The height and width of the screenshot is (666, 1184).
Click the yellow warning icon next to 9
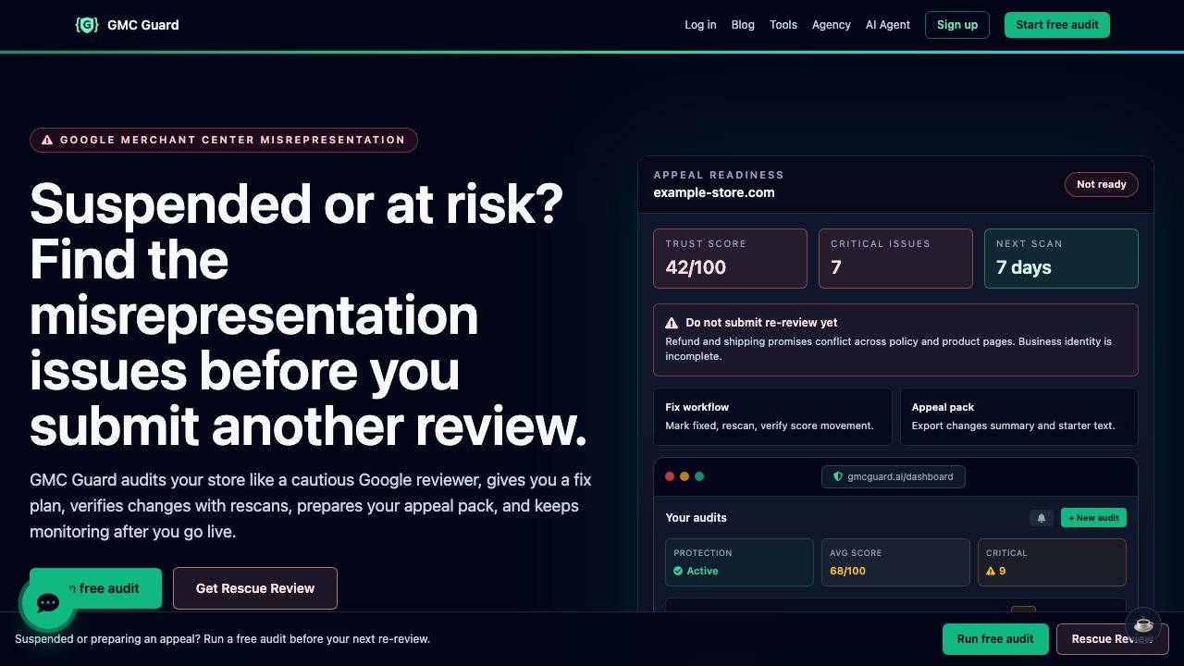pyautogui.click(x=991, y=571)
